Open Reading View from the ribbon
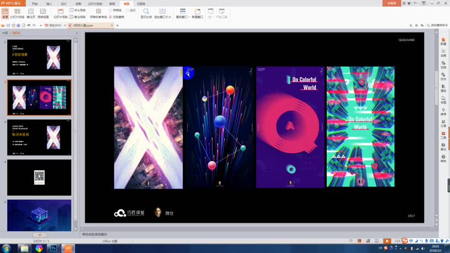Image resolution: width=450 pixels, height=253 pixels. 43,13
